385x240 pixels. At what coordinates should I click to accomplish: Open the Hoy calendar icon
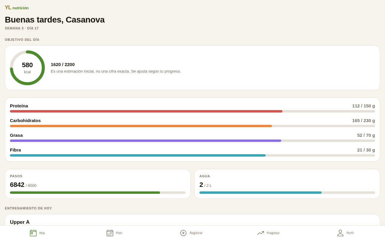coord(33,233)
